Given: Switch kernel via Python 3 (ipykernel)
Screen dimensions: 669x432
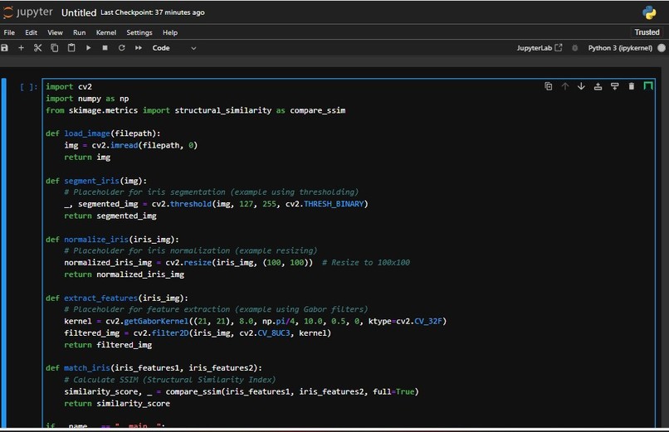Looking at the screenshot, I should [x=620, y=48].
